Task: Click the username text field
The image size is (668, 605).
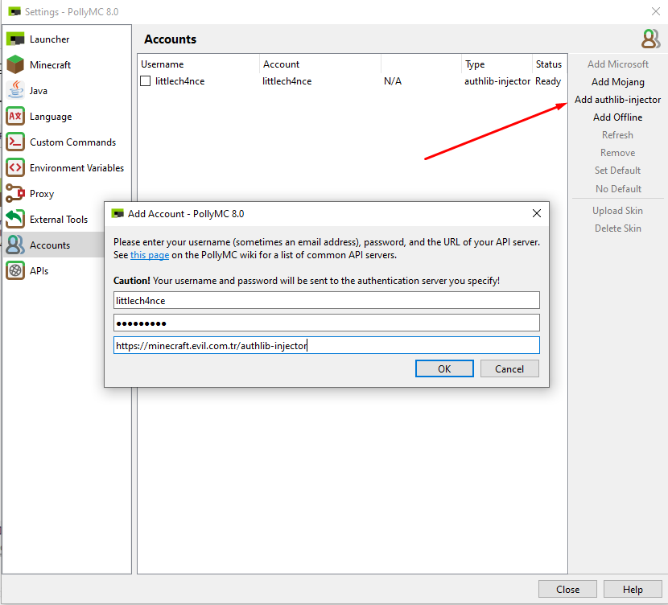Action: [x=326, y=300]
